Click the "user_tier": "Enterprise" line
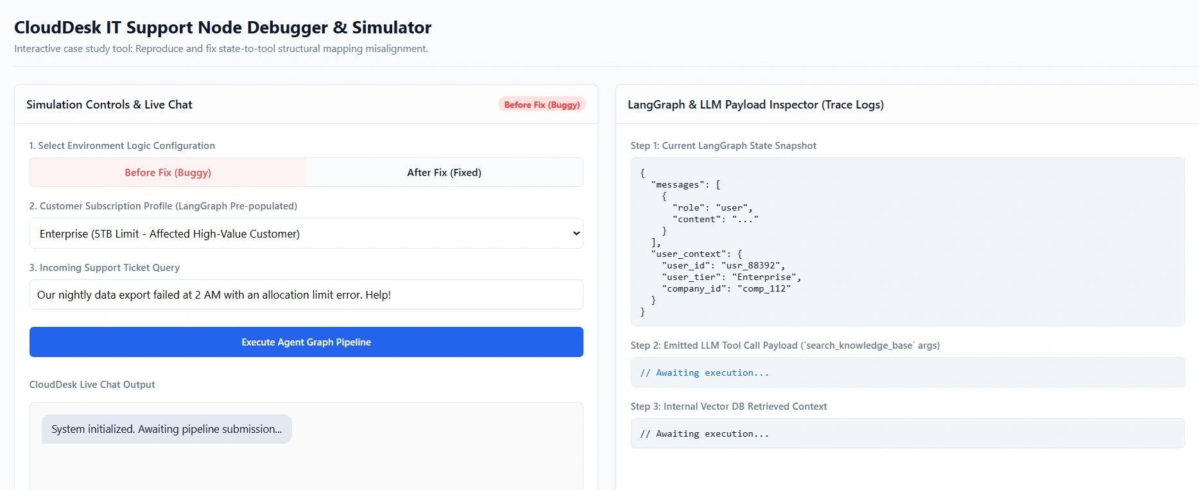 pyautogui.click(x=732, y=277)
